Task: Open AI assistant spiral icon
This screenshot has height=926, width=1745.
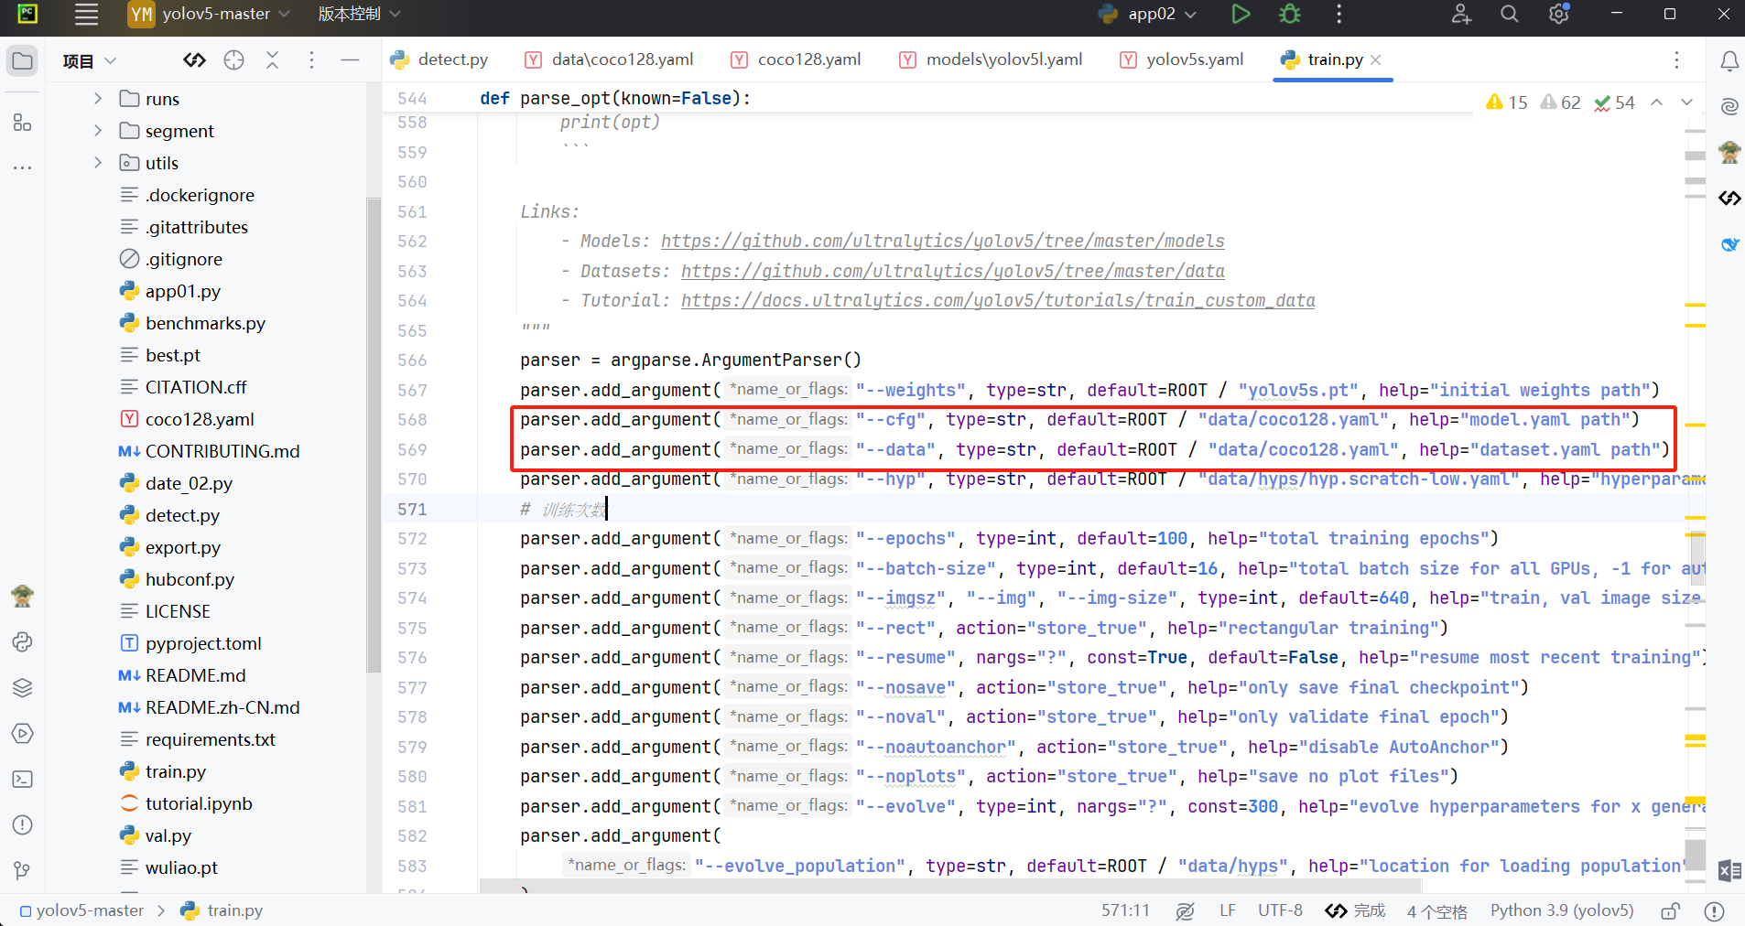Action: [x=1729, y=106]
